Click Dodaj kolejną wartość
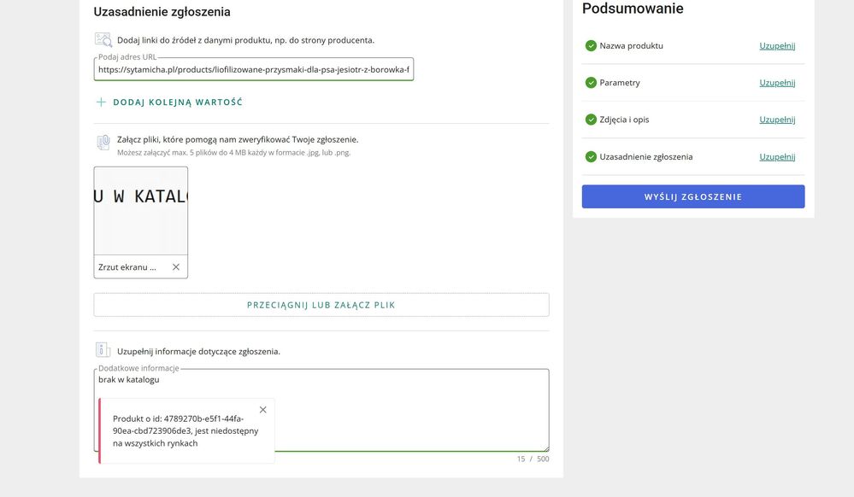Screen dimensions: 854x497 178,102
